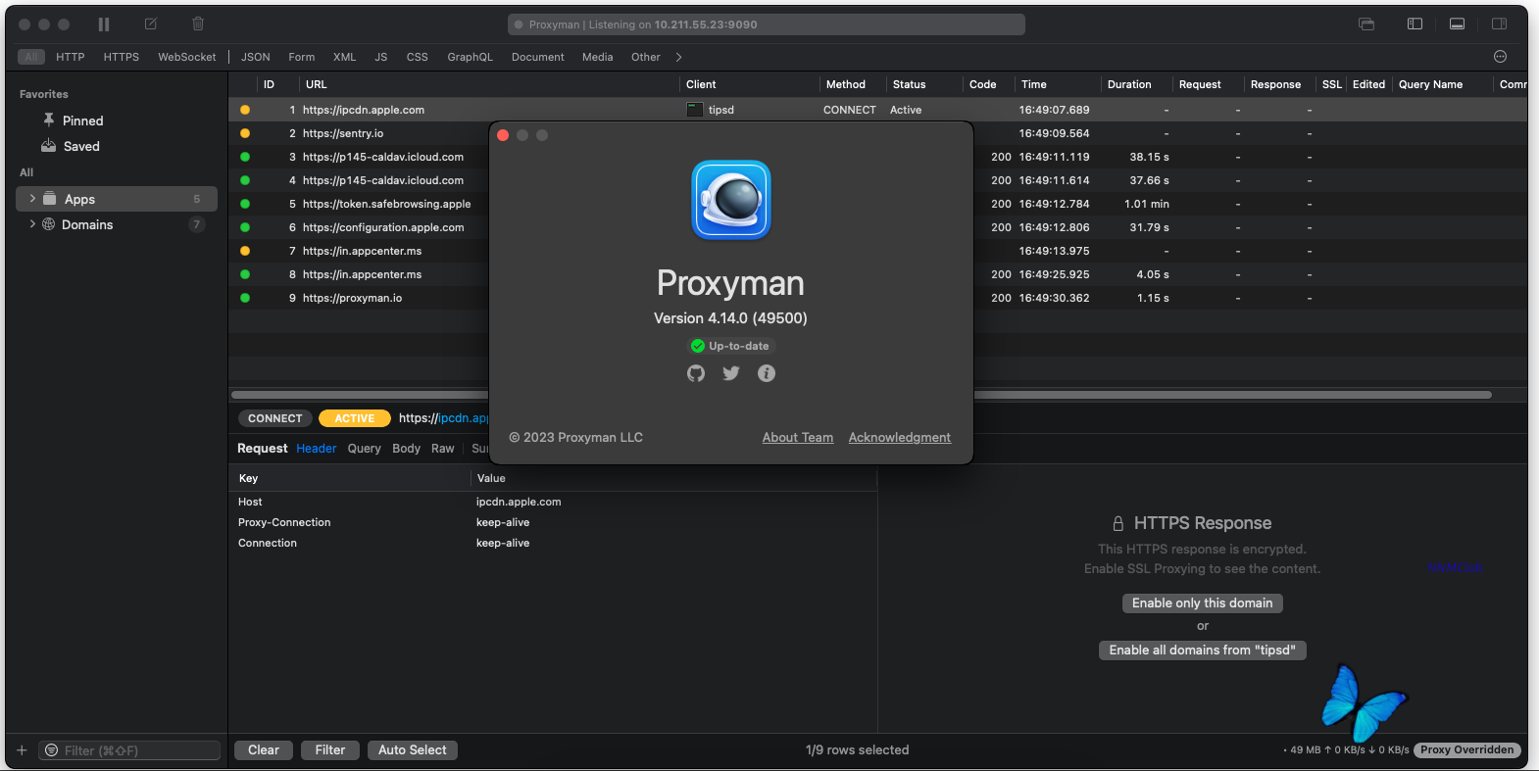1539x771 pixels.
Task: Click Enable only this domain button
Action: 1203,603
